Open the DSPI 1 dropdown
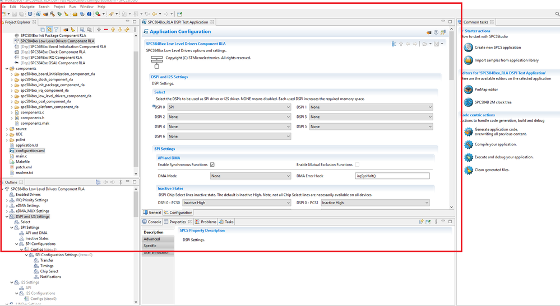 click(371, 107)
